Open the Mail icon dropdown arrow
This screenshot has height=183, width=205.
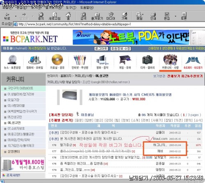(x=143, y=14)
